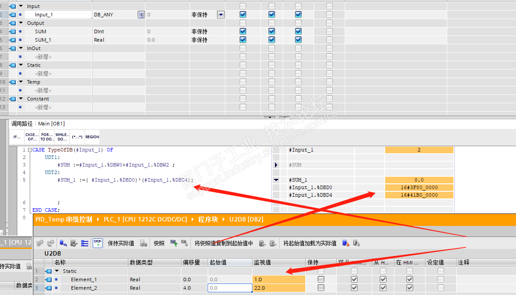516x295 pixels.
Task: Uncheck the third checkbox in SUM row
Action: click(298, 31)
